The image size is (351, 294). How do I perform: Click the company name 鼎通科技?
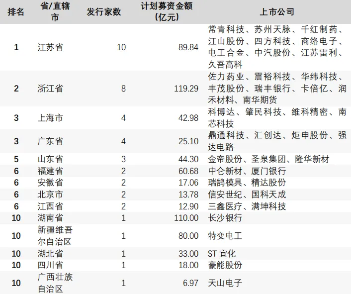(226, 135)
